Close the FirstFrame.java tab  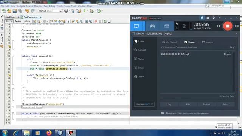(40, 17)
